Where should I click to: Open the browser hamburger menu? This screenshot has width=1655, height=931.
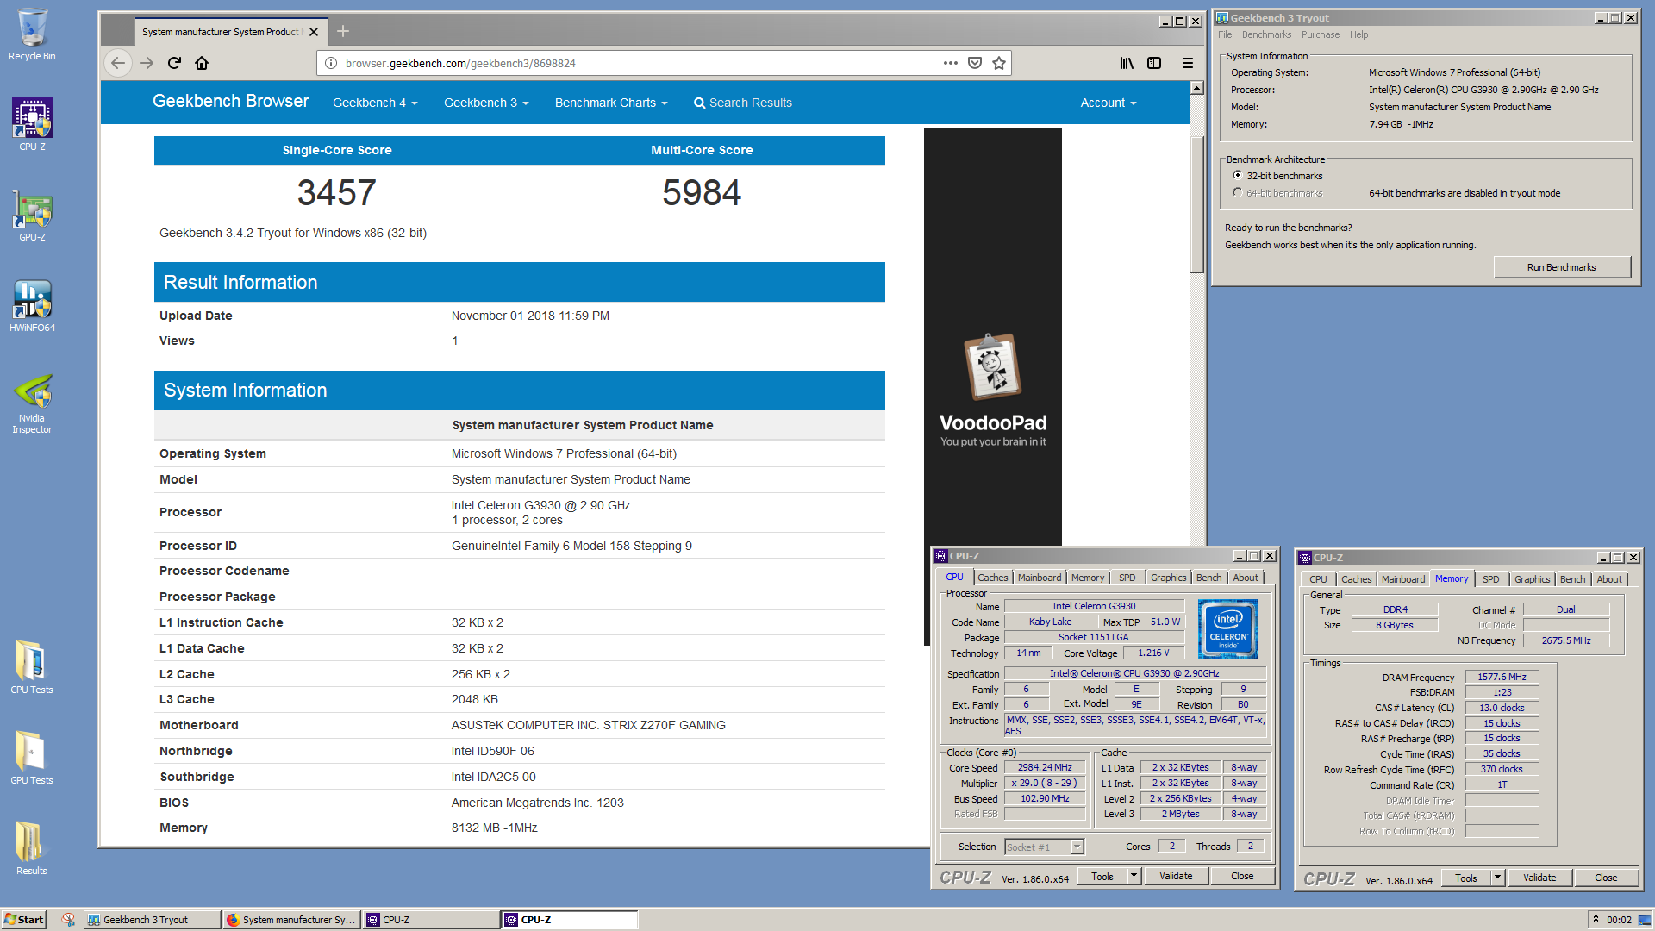point(1188,63)
